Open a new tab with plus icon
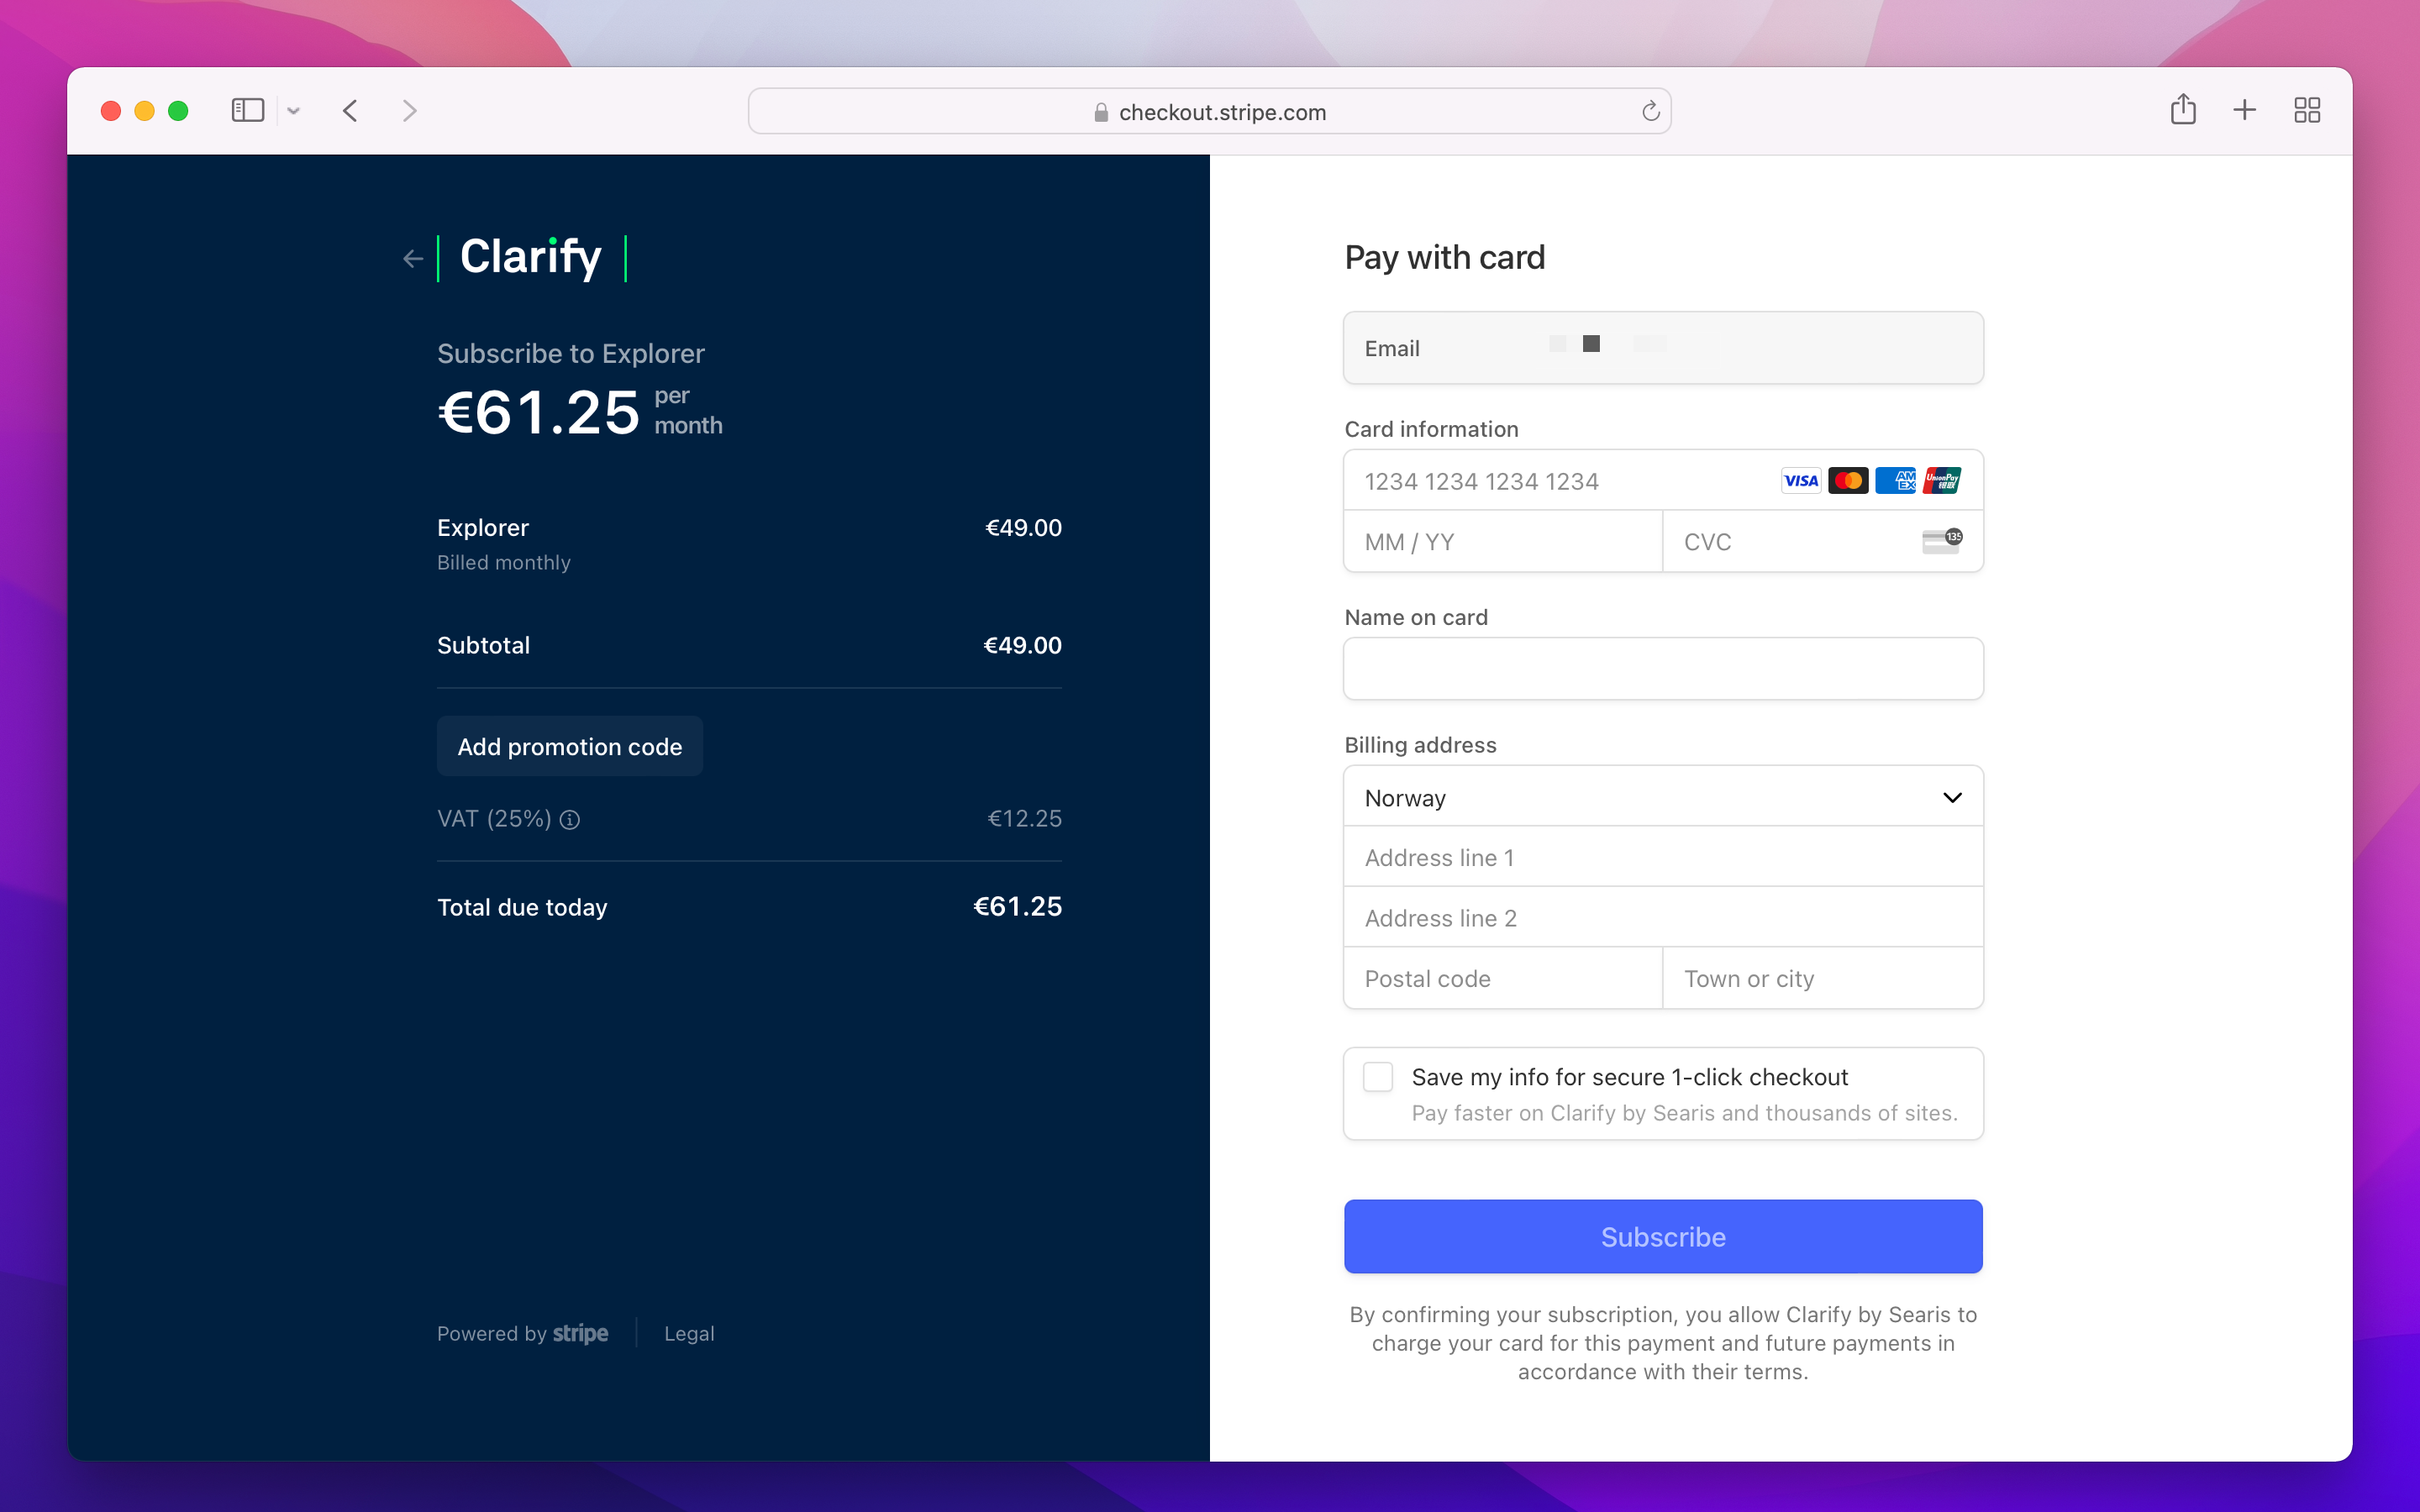The height and width of the screenshot is (1512, 2420). click(2244, 110)
